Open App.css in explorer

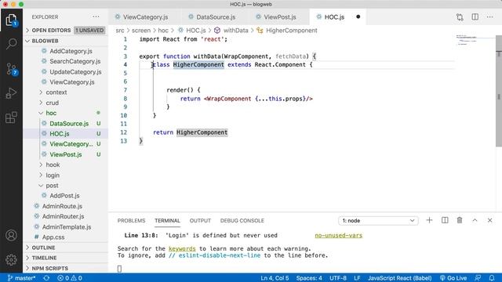(53, 237)
